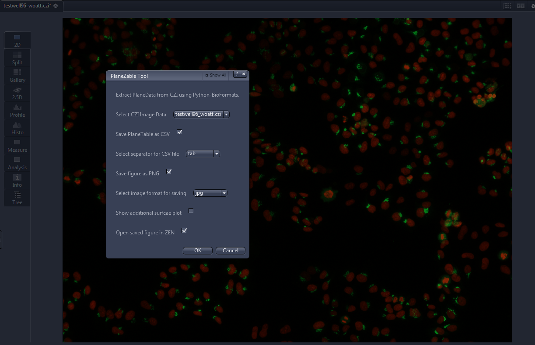Close the testwell96_woatt.czi document tab
Image resolution: width=535 pixels, height=345 pixels.
pyautogui.click(x=56, y=6)
